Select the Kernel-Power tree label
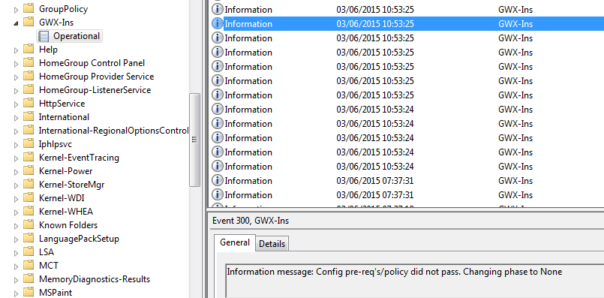Viewport: 604px width, 298px height. coord(65,171)
